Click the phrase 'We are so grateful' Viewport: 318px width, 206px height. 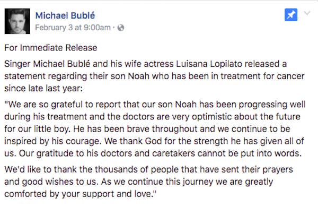[44, 105]
